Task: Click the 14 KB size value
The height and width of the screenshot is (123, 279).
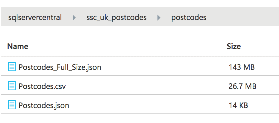Action: pyautogui.click(x=238, y=105)
